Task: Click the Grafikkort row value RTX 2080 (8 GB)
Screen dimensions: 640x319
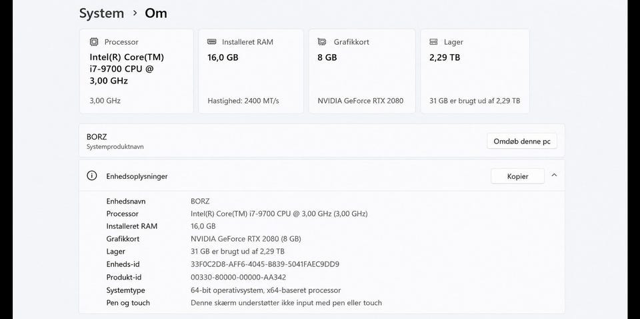Action: pyautogui.click(x=246, y=238)
